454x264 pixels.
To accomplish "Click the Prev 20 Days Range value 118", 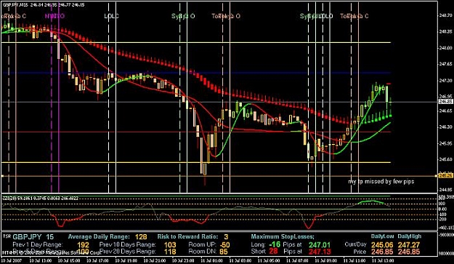I will tap(170, 252).
